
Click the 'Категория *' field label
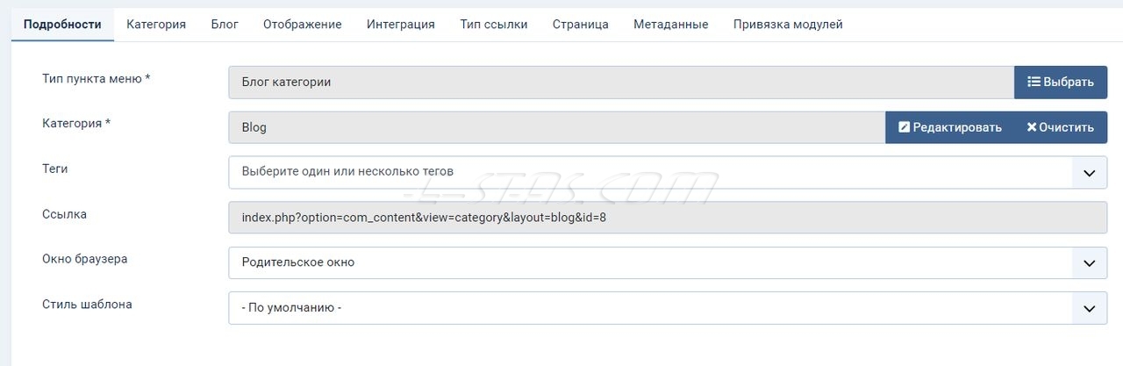[76, 124]
